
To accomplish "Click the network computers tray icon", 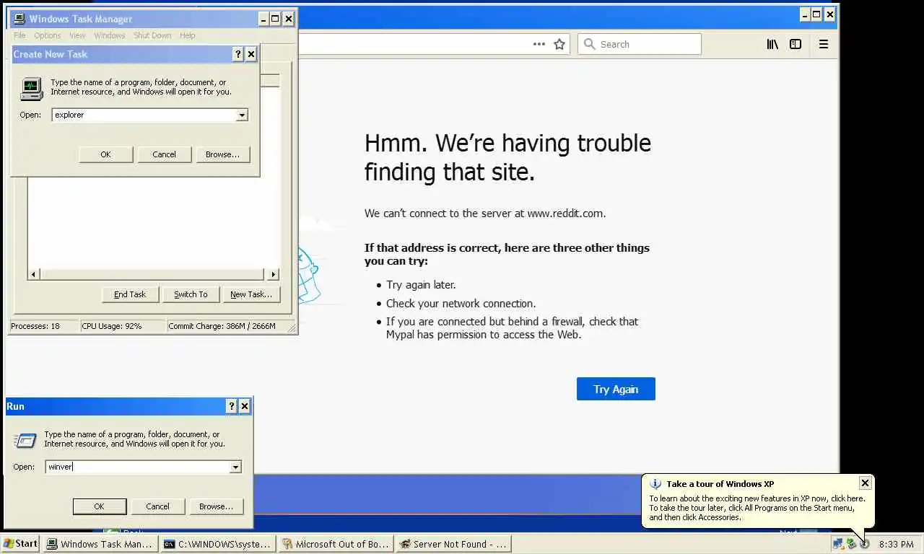I will (x=838, y=544).
